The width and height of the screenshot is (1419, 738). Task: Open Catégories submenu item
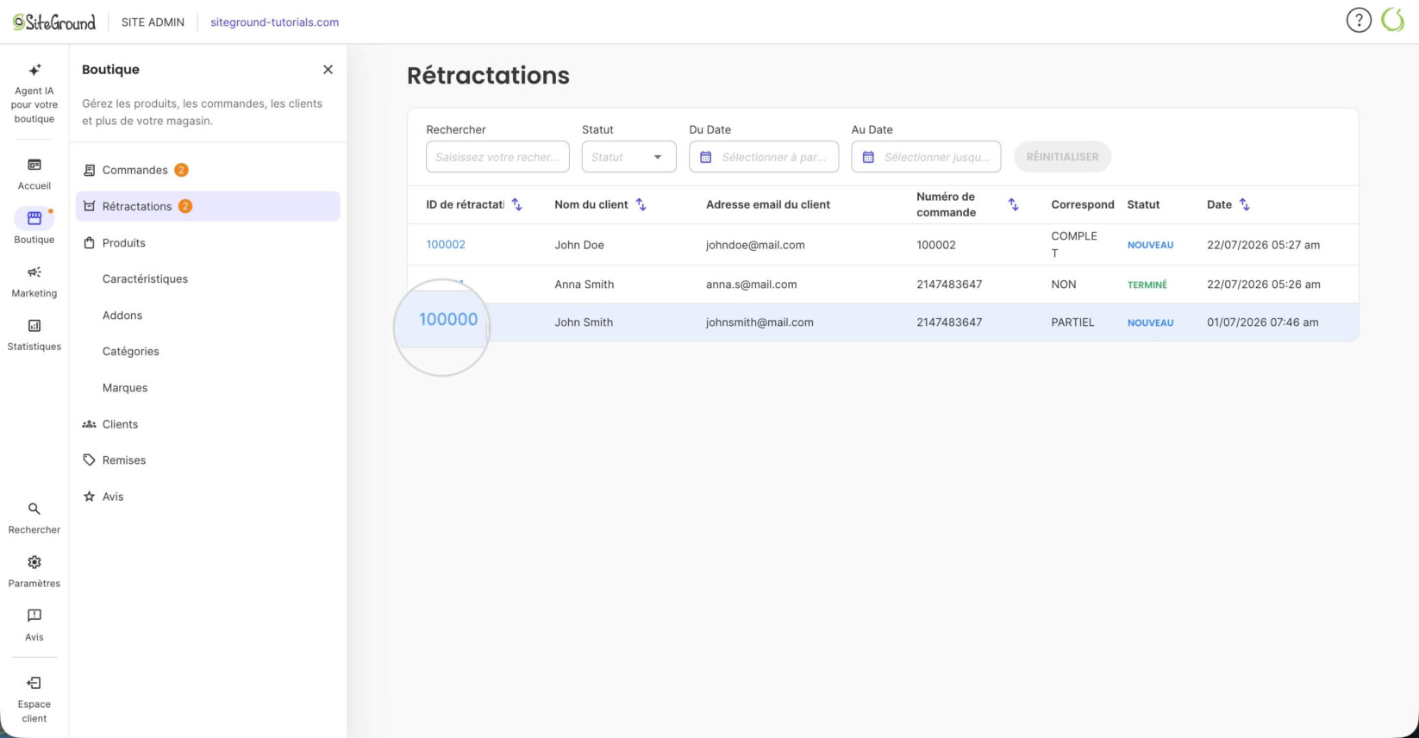(131, 352)
